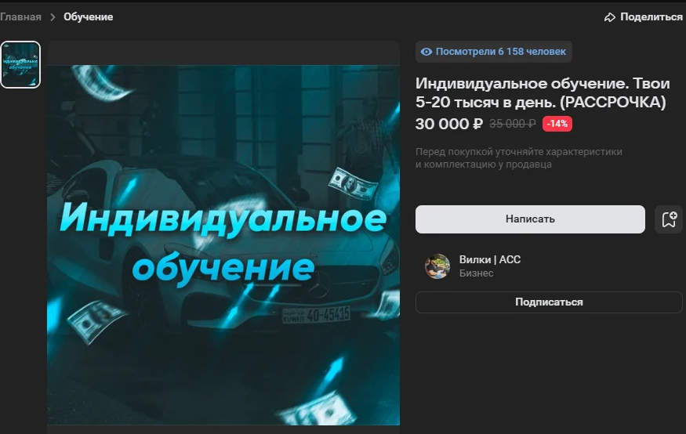Viewport: 686px width, 434px height.
Task: Click the Бизнес category label under seller
Action: coord(476,273)
